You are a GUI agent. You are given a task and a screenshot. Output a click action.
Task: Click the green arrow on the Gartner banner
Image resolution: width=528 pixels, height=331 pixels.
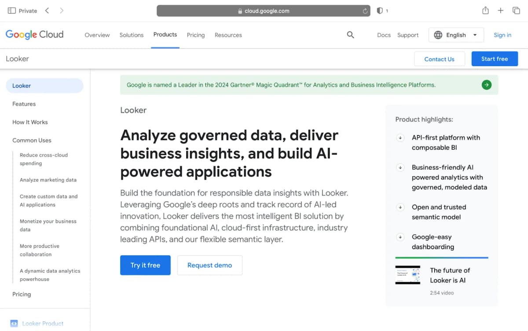(486, 85)
